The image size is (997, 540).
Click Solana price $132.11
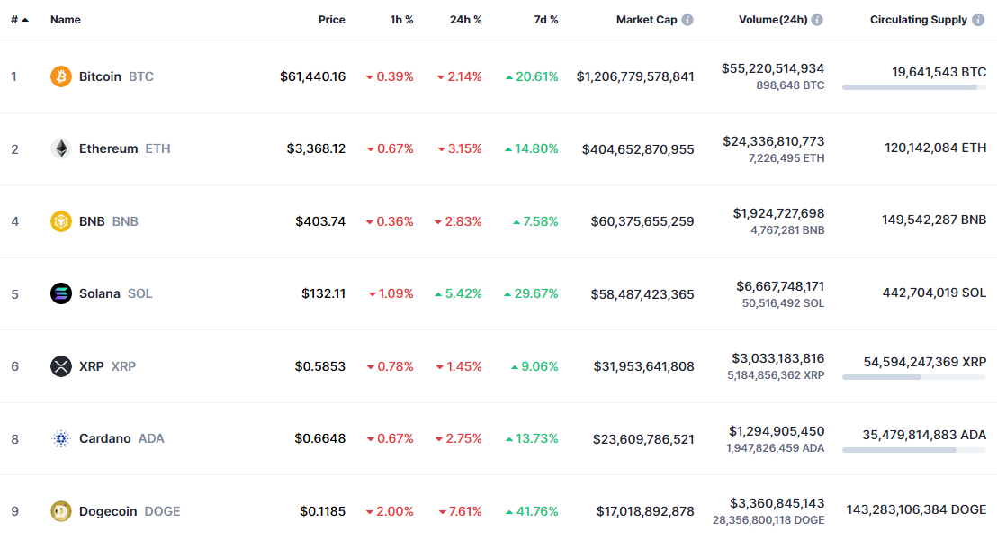324,293
